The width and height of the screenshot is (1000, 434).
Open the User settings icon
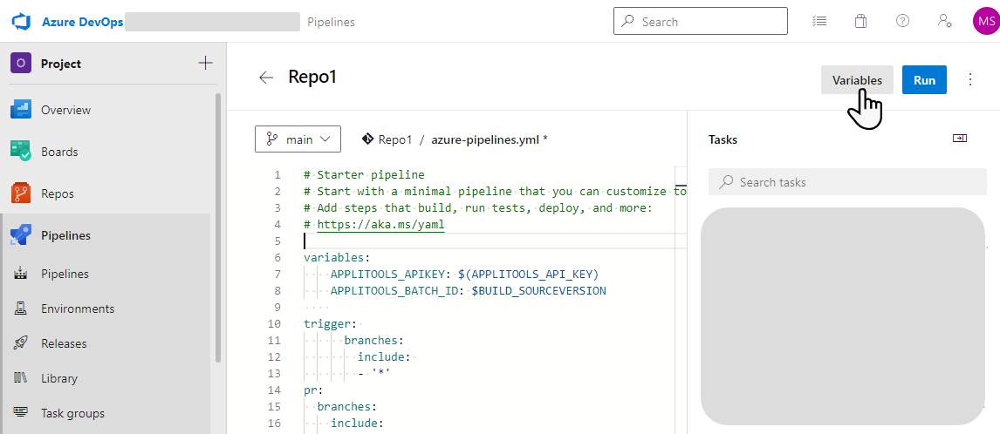(x=944, y=21)
